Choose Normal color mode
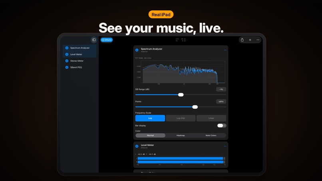 (150, 135)
